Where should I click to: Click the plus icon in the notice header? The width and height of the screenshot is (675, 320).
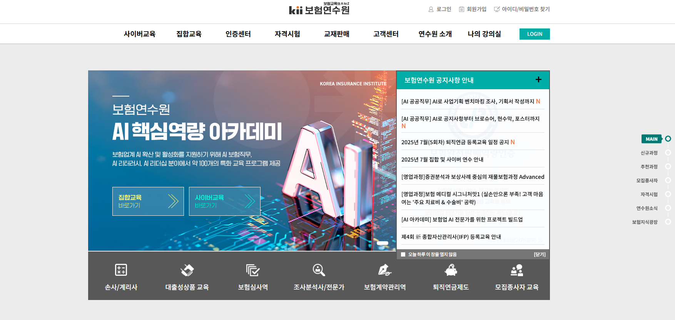coord(538,80)
